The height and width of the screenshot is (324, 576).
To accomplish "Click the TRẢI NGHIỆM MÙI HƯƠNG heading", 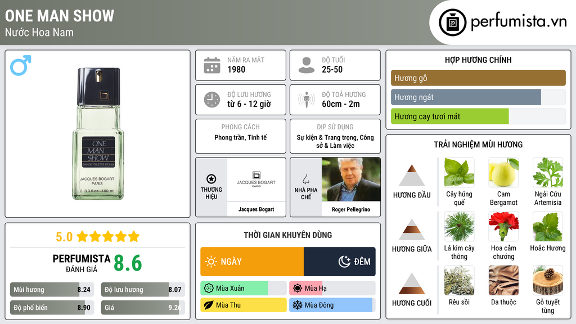I will [x=478, y=145].
